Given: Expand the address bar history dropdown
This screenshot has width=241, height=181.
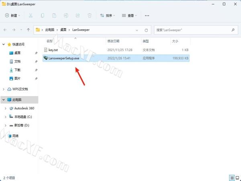Looking at the screenshot, I should click(137, 30).
